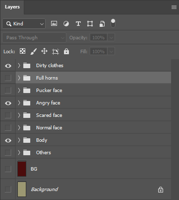Expand the Body group

pyautogui.click(x=19, y=140)
